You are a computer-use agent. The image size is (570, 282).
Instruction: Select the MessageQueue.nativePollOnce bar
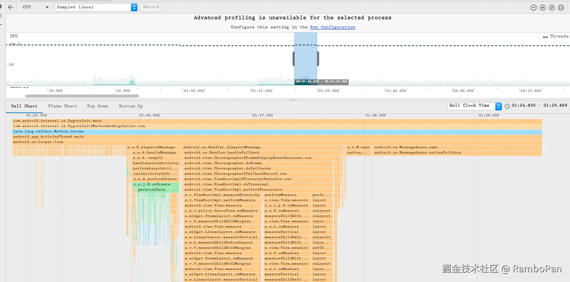point(457,153)
